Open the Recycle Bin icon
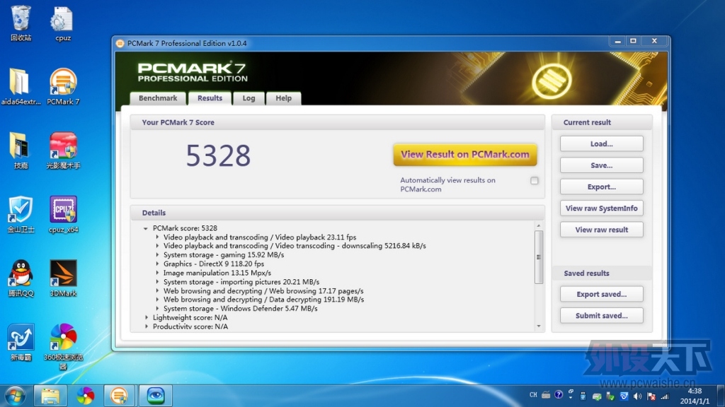The width and height of the screenshot is (725, 407). point(21,22)
